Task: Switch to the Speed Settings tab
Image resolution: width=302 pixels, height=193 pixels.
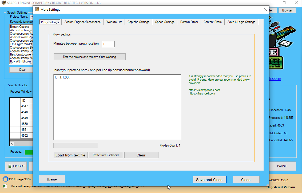Action: tap(165, 22)
